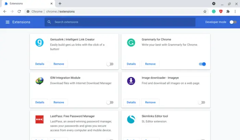Remove the Geniuslink extension

click(59, 64)
